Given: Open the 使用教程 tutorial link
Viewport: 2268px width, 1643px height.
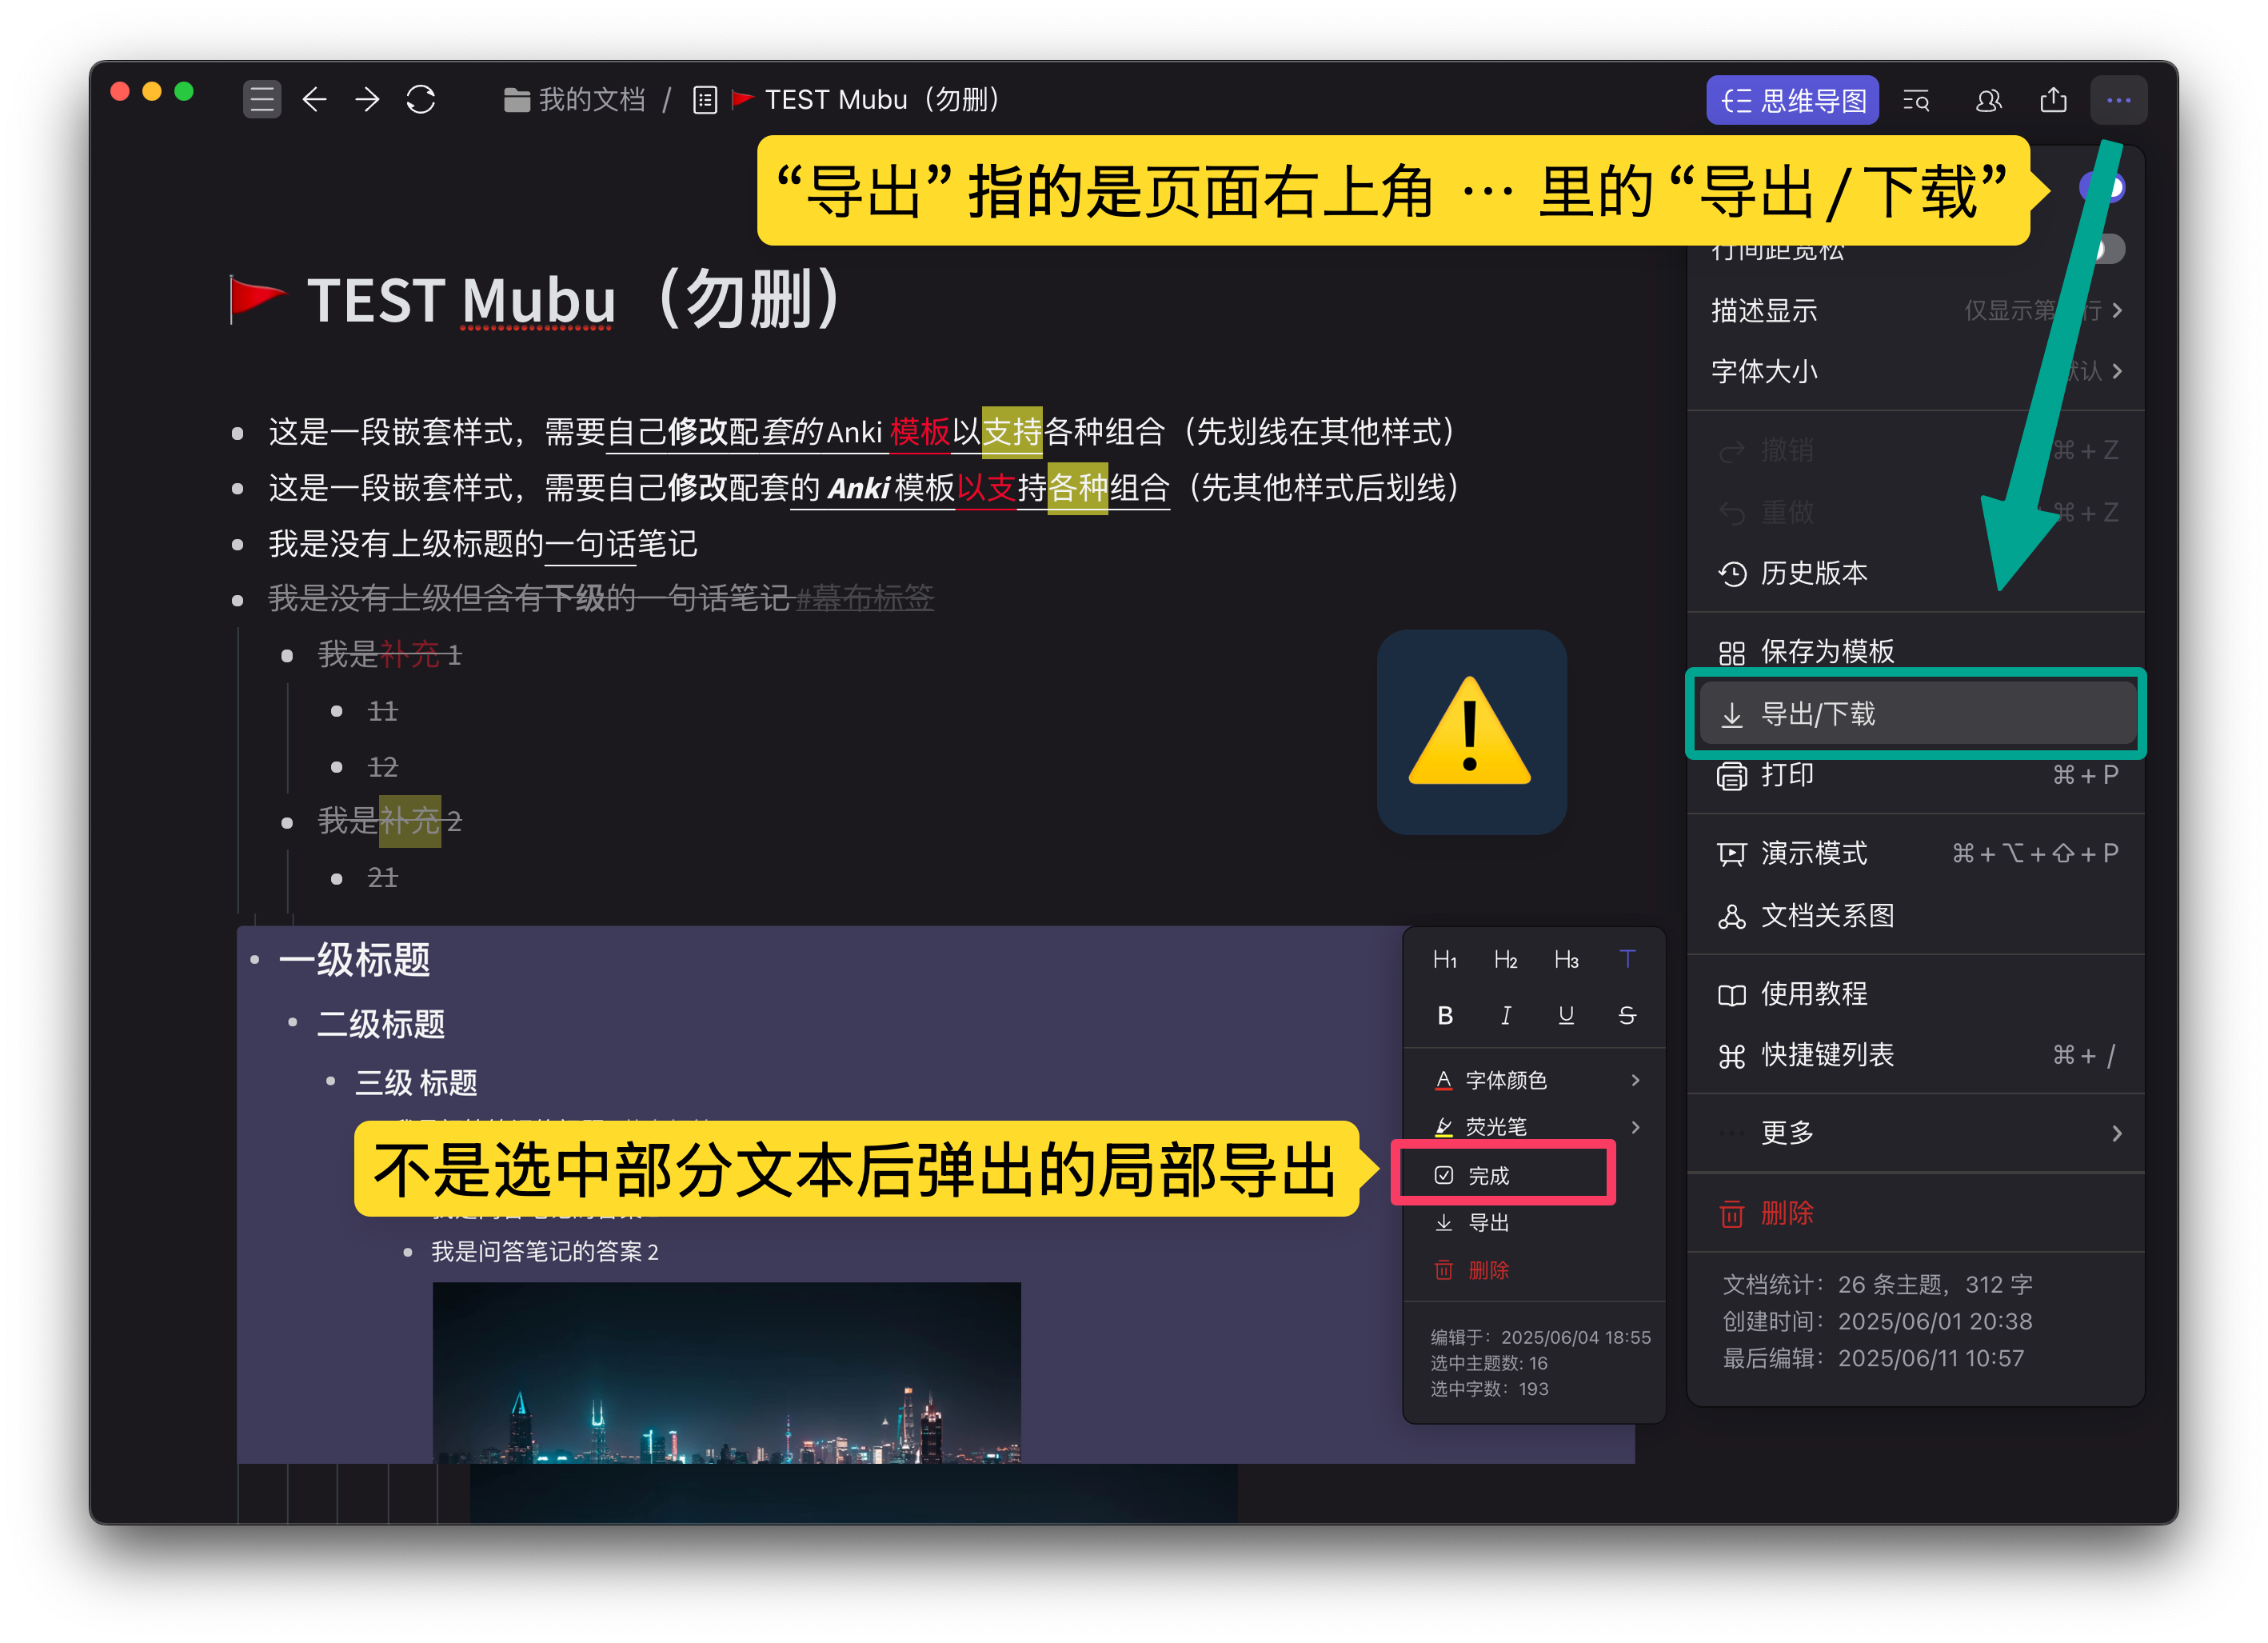Looking at the screenshot, I should point(1813,994).
